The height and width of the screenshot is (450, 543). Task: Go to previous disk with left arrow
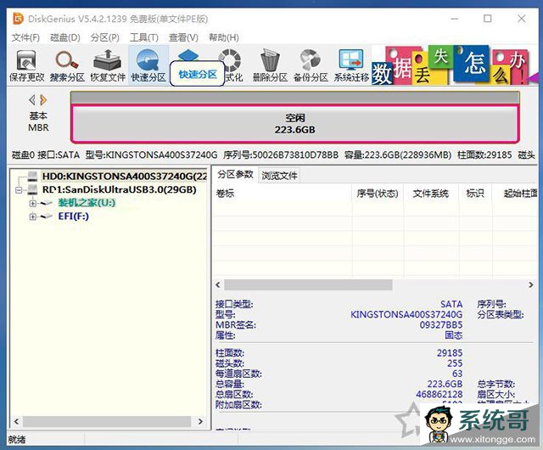coord(32,100)
